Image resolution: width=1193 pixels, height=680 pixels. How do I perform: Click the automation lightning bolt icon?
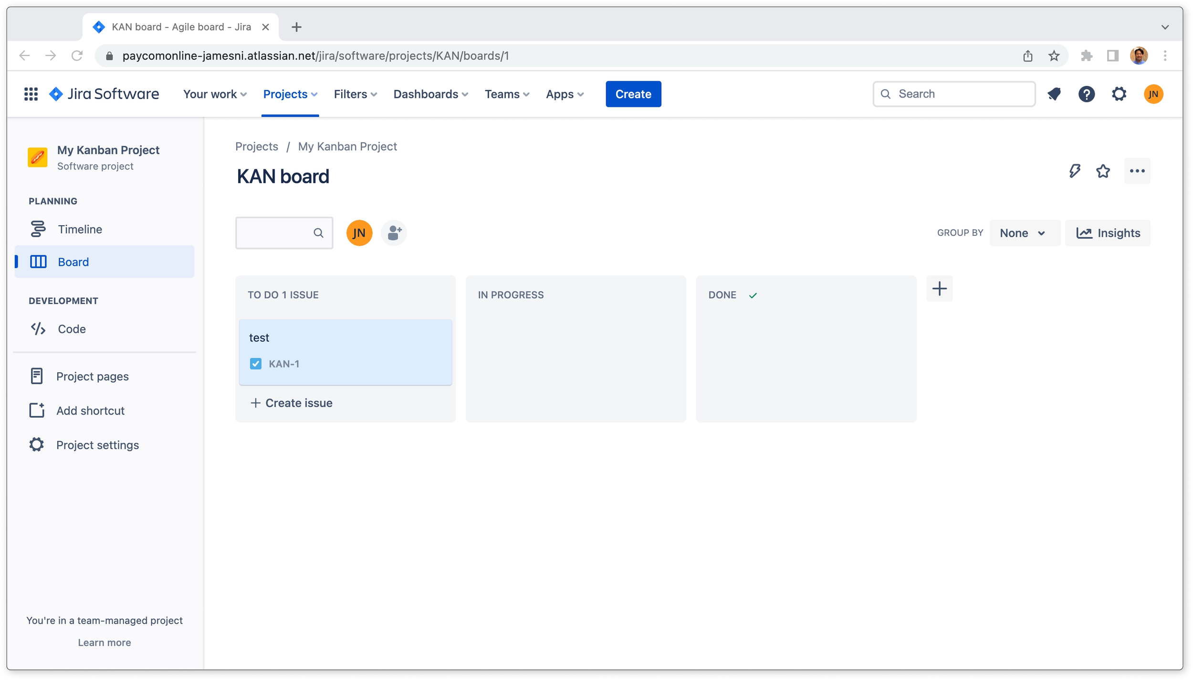pyautogui.click(x=1074, y=171)
